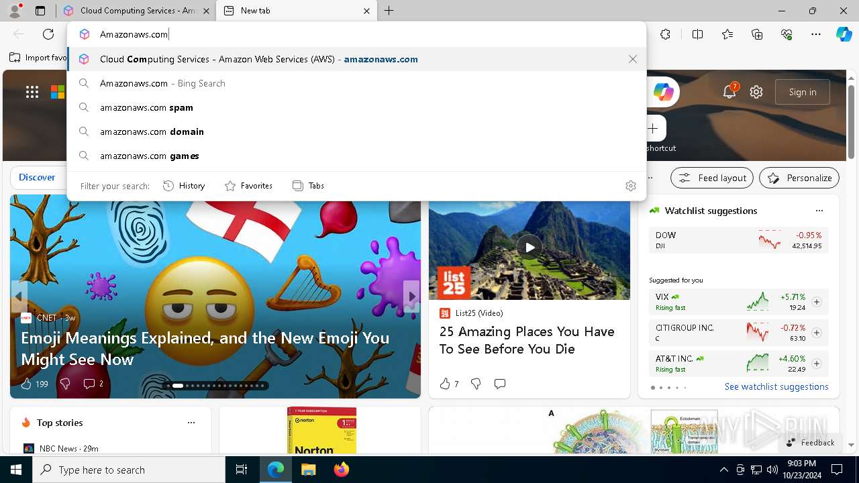Open a new tab with plus
The width and height of the screenshot is (859, 483).
389,11
